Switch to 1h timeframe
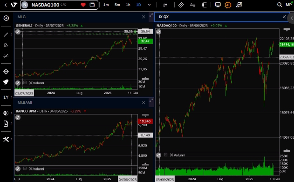Viewport: 294px width, 182px height. click(128, 5)
